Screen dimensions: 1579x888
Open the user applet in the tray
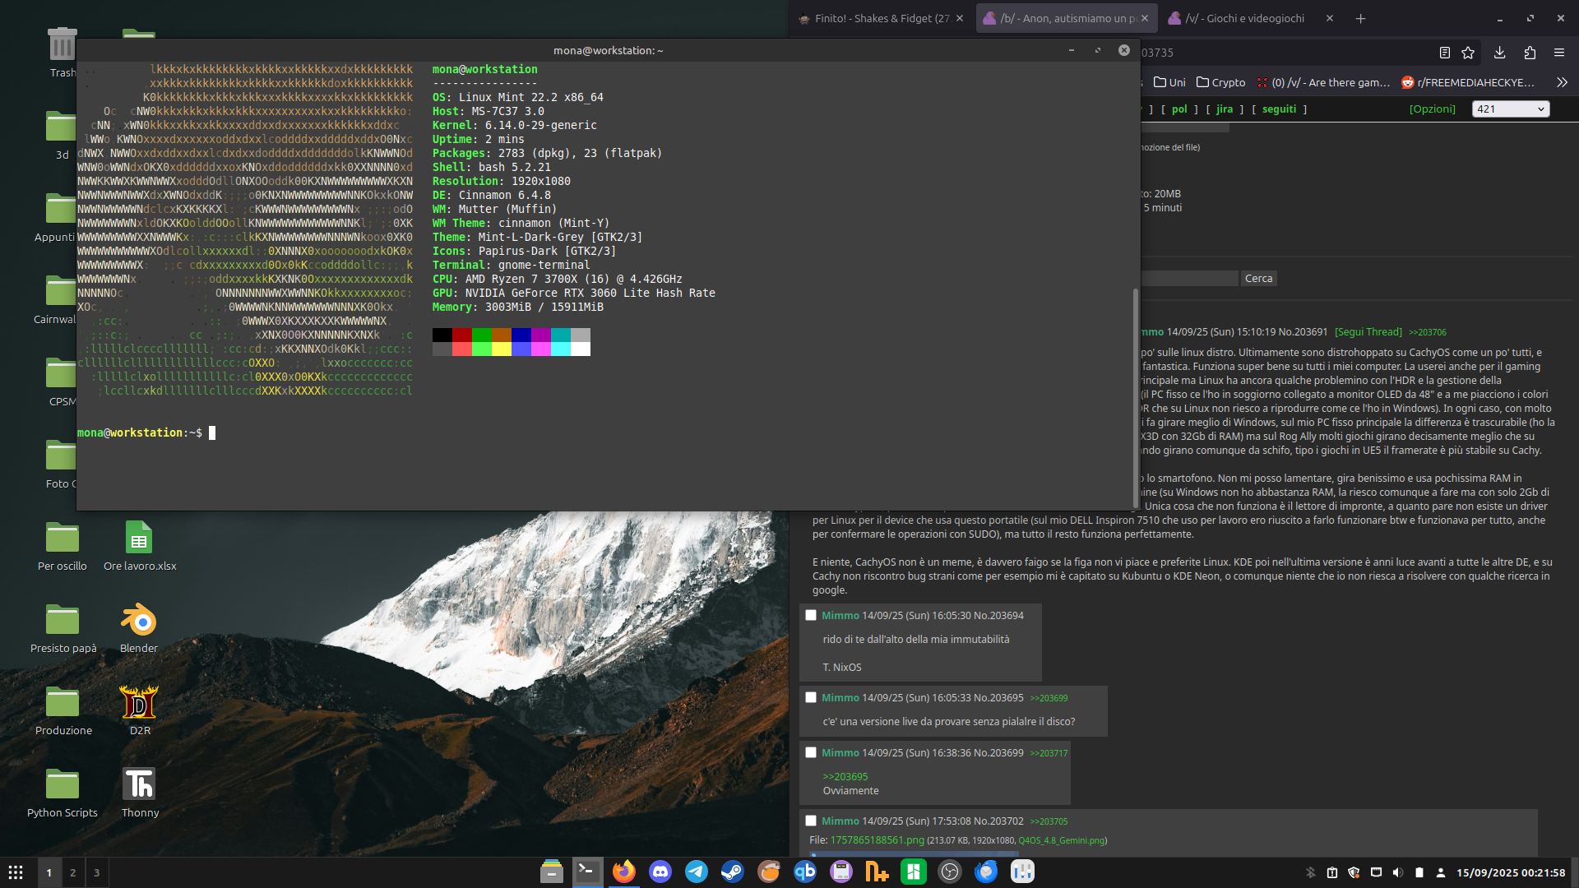(x=1441, y=872)
